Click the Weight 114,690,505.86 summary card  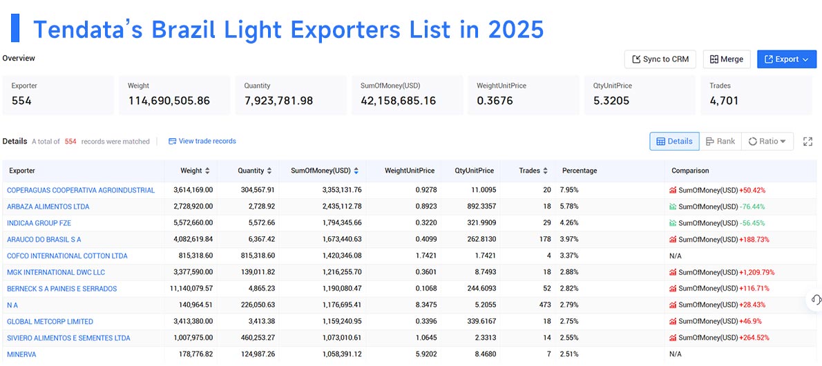click(175, 95)
